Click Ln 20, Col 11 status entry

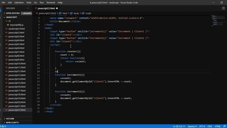[x=179, y=127]
